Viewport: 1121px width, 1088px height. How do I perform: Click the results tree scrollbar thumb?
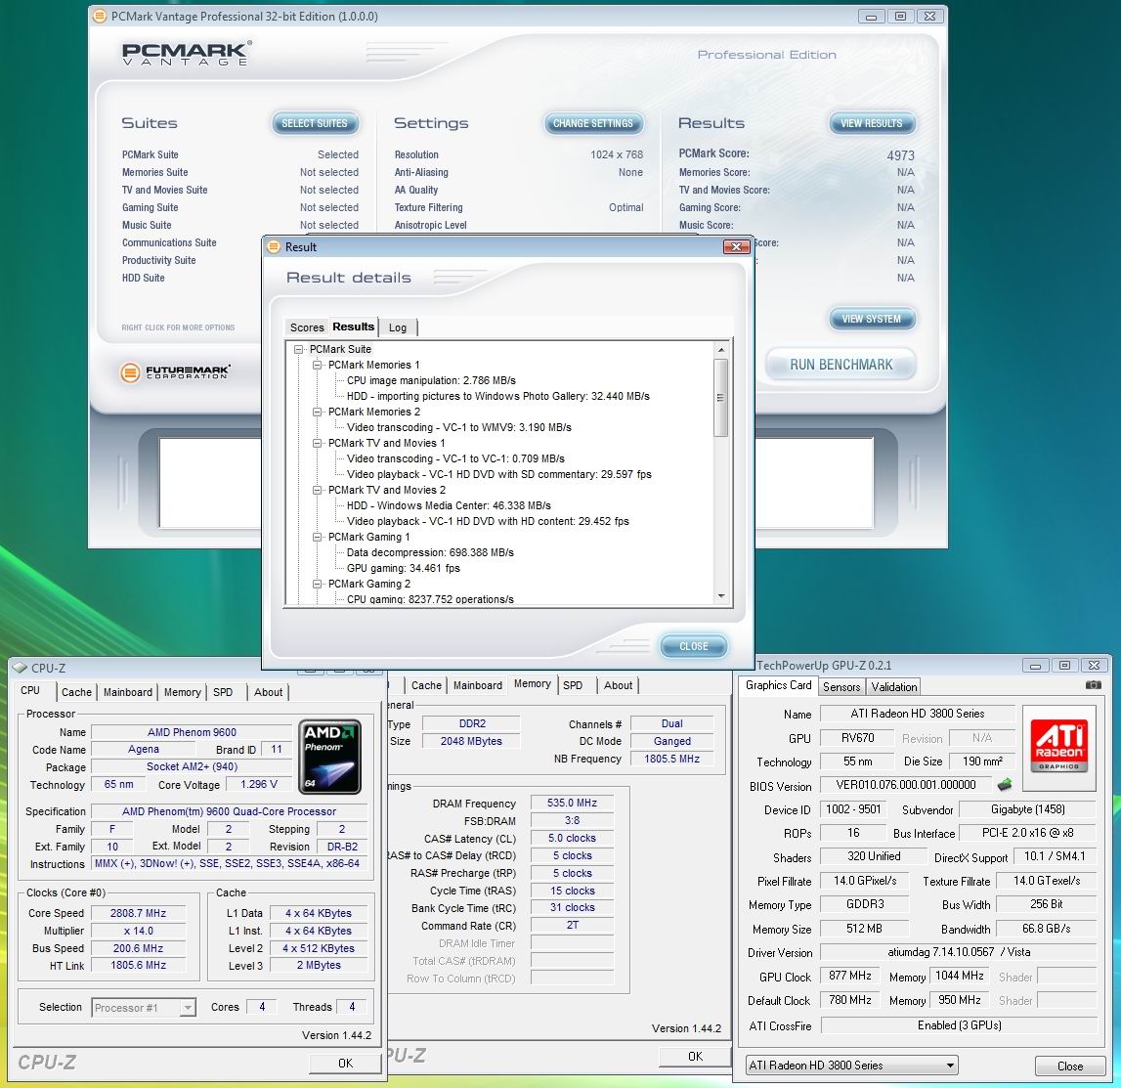click(720, 398)
